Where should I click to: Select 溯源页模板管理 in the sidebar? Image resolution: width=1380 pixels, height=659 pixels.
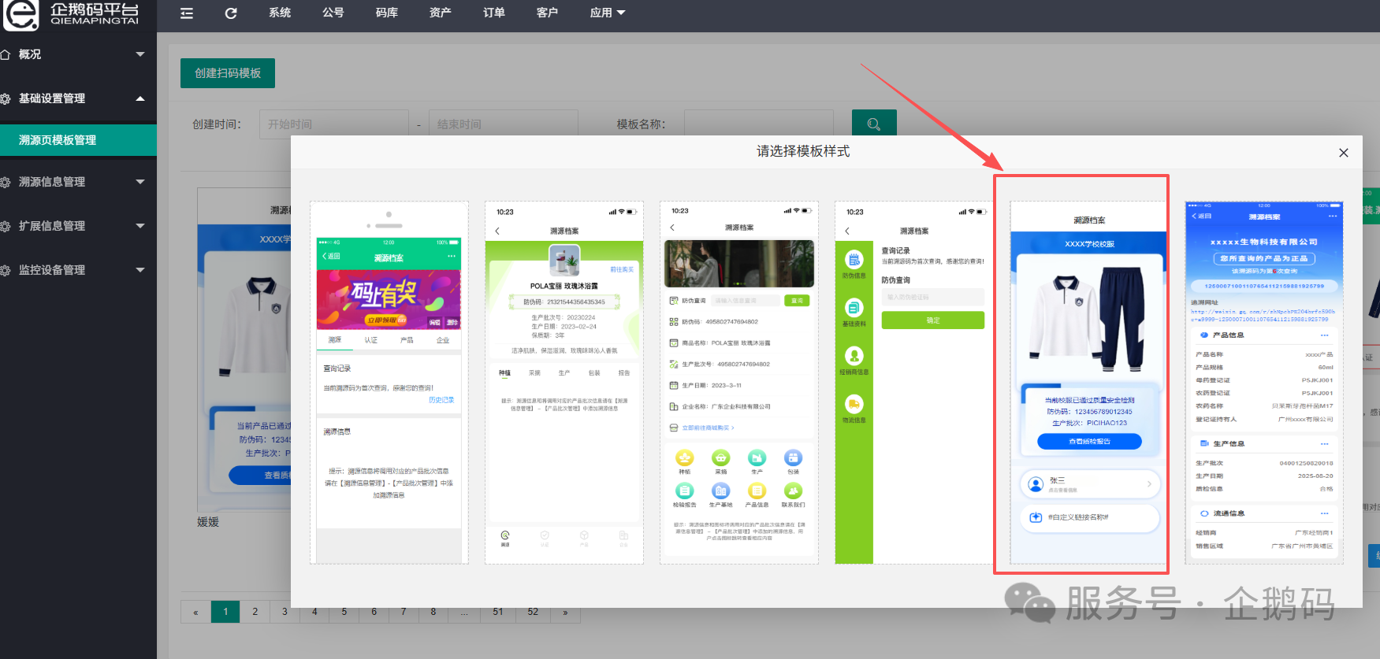[78, 140]
